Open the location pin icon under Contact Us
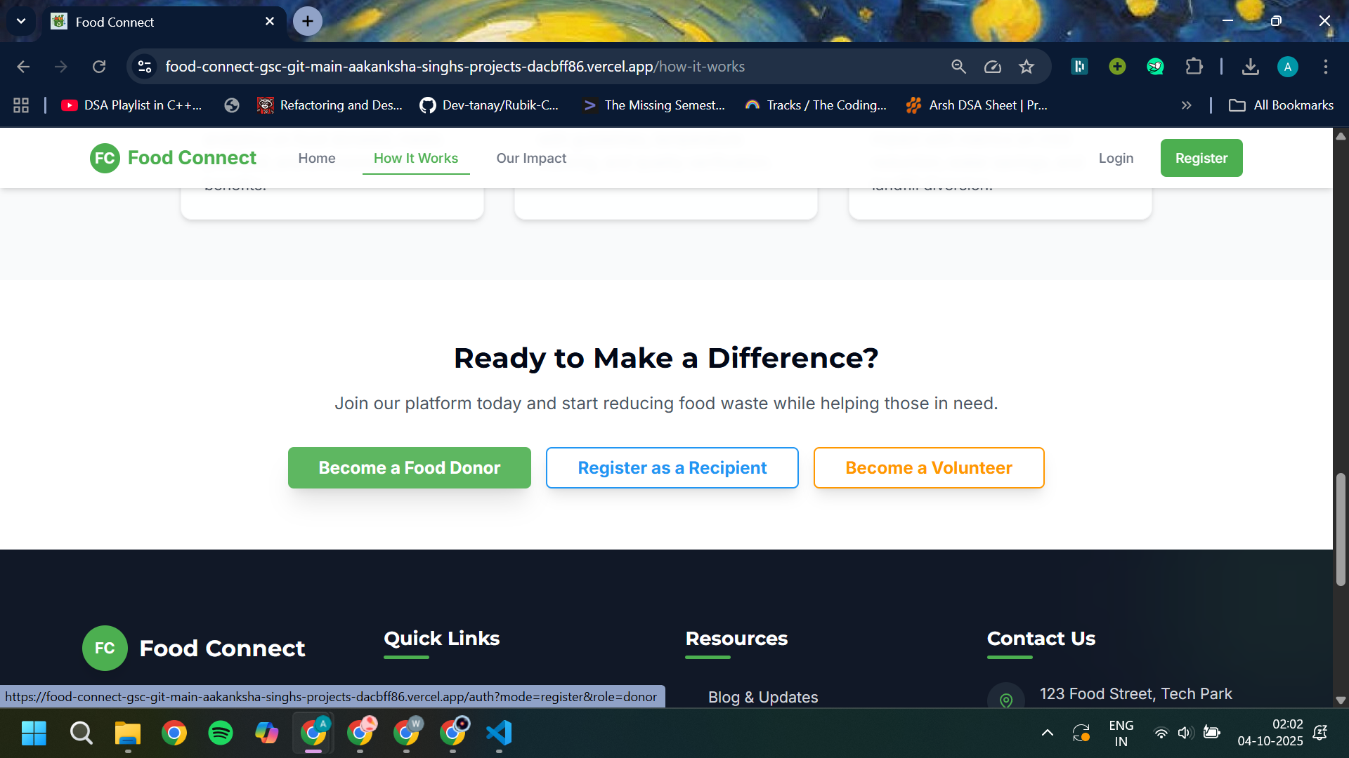The height and width of the screenshot is (758, 1349). tap(1006, 699)
